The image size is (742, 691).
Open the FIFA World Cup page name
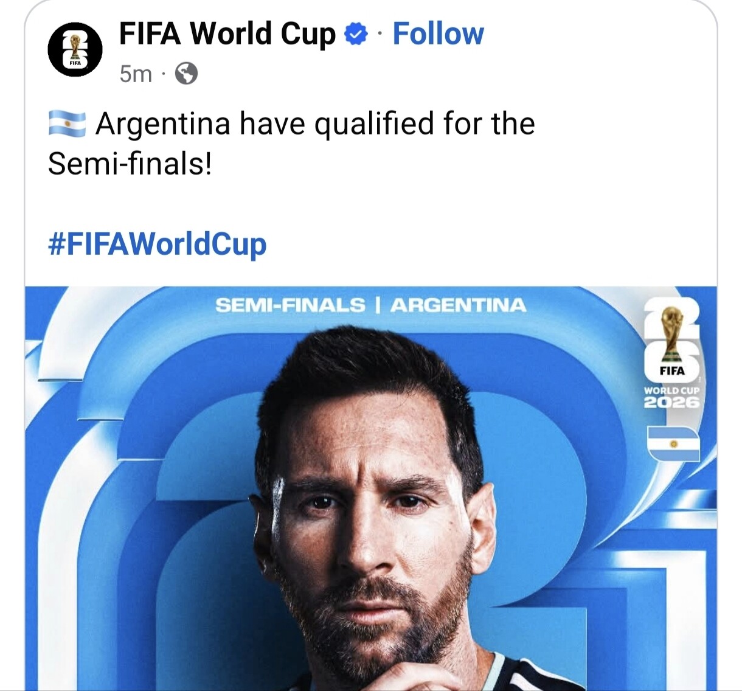click(227, 34)
